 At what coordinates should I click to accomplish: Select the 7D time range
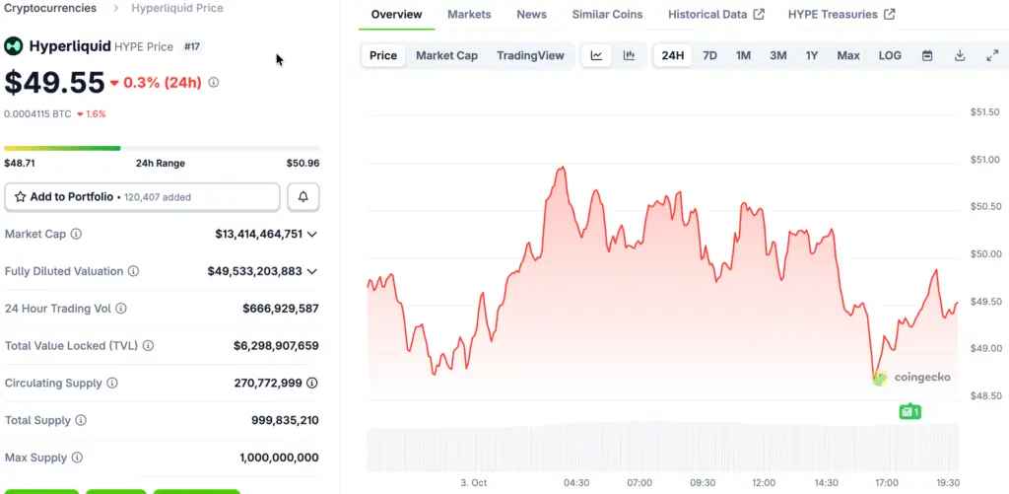pyautogui.click(x=709, y=55)
